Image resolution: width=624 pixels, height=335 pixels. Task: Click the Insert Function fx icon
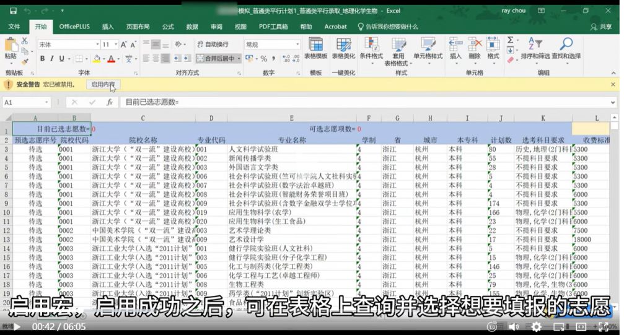110,102
